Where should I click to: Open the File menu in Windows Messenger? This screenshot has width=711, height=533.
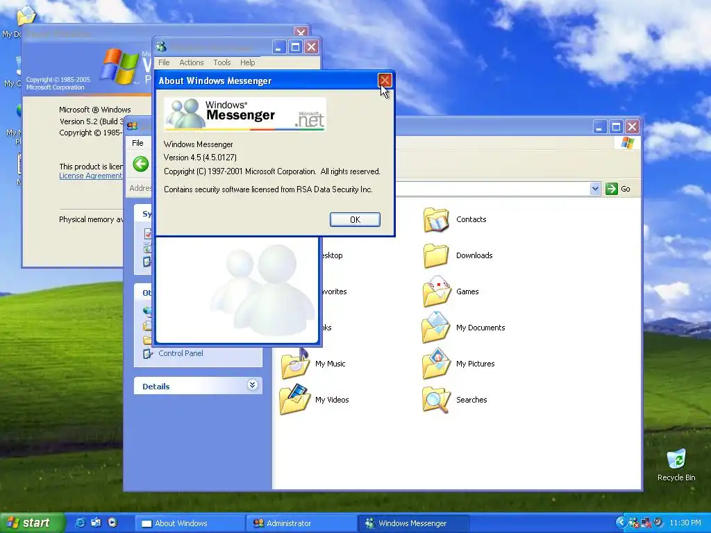pyautogui.click(x=164, y=62)
